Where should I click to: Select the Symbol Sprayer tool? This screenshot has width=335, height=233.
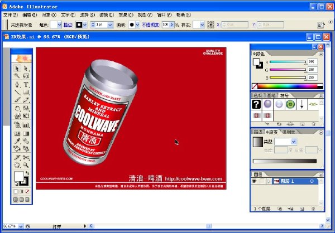[x=17, y=125]
